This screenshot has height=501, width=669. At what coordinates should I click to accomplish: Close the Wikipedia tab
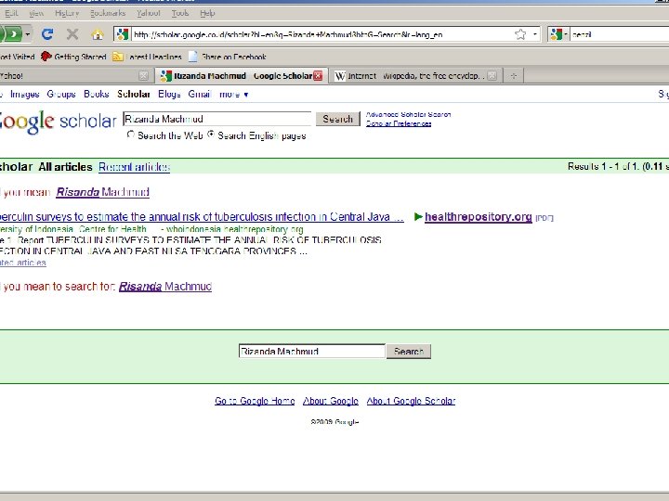point(492,76)
